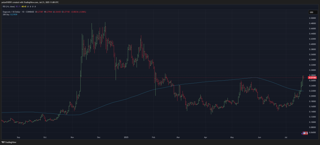This screenshot has width=320, height=145.
Task: Click the Feb label on time axis
Action: (153, 137)
